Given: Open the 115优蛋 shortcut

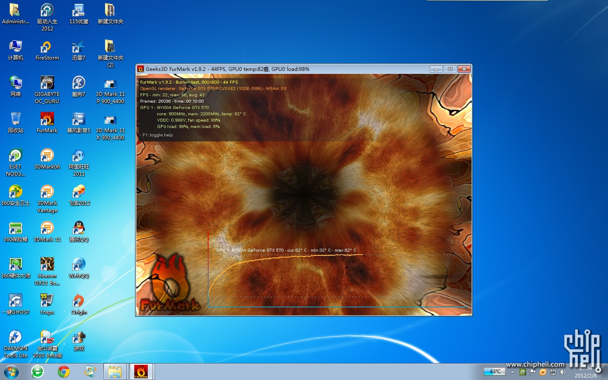Looking at the screenshot, I should pos(79,14).
